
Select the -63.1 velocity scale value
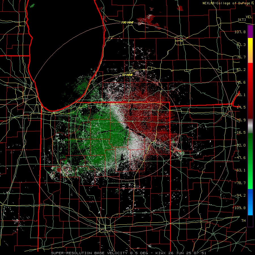[x=240, y=170]
